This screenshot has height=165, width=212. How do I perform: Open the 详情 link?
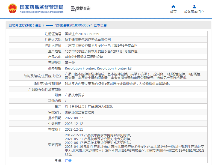tap(68, 161)
